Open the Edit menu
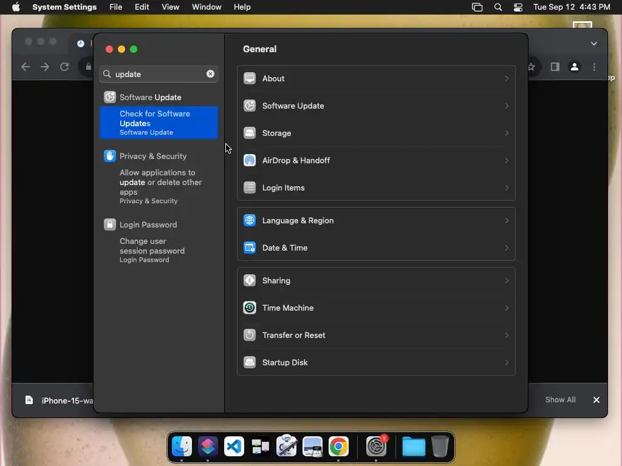622x466 pixels. point(142,7)
